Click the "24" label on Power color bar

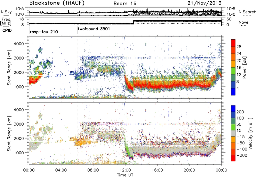tap(239, 54)
